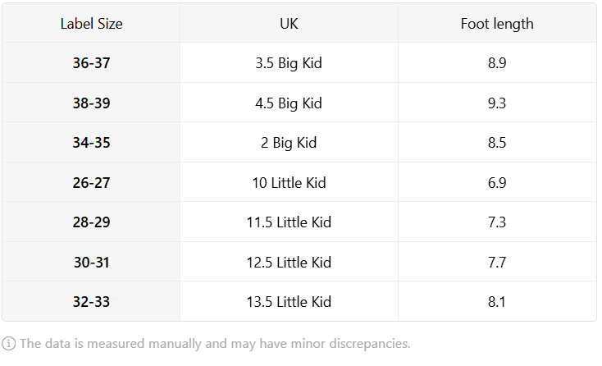The width and height of the screenshot is (602, 366).
Task: Click the 6.9 foot length value
Action: [497, 182]
